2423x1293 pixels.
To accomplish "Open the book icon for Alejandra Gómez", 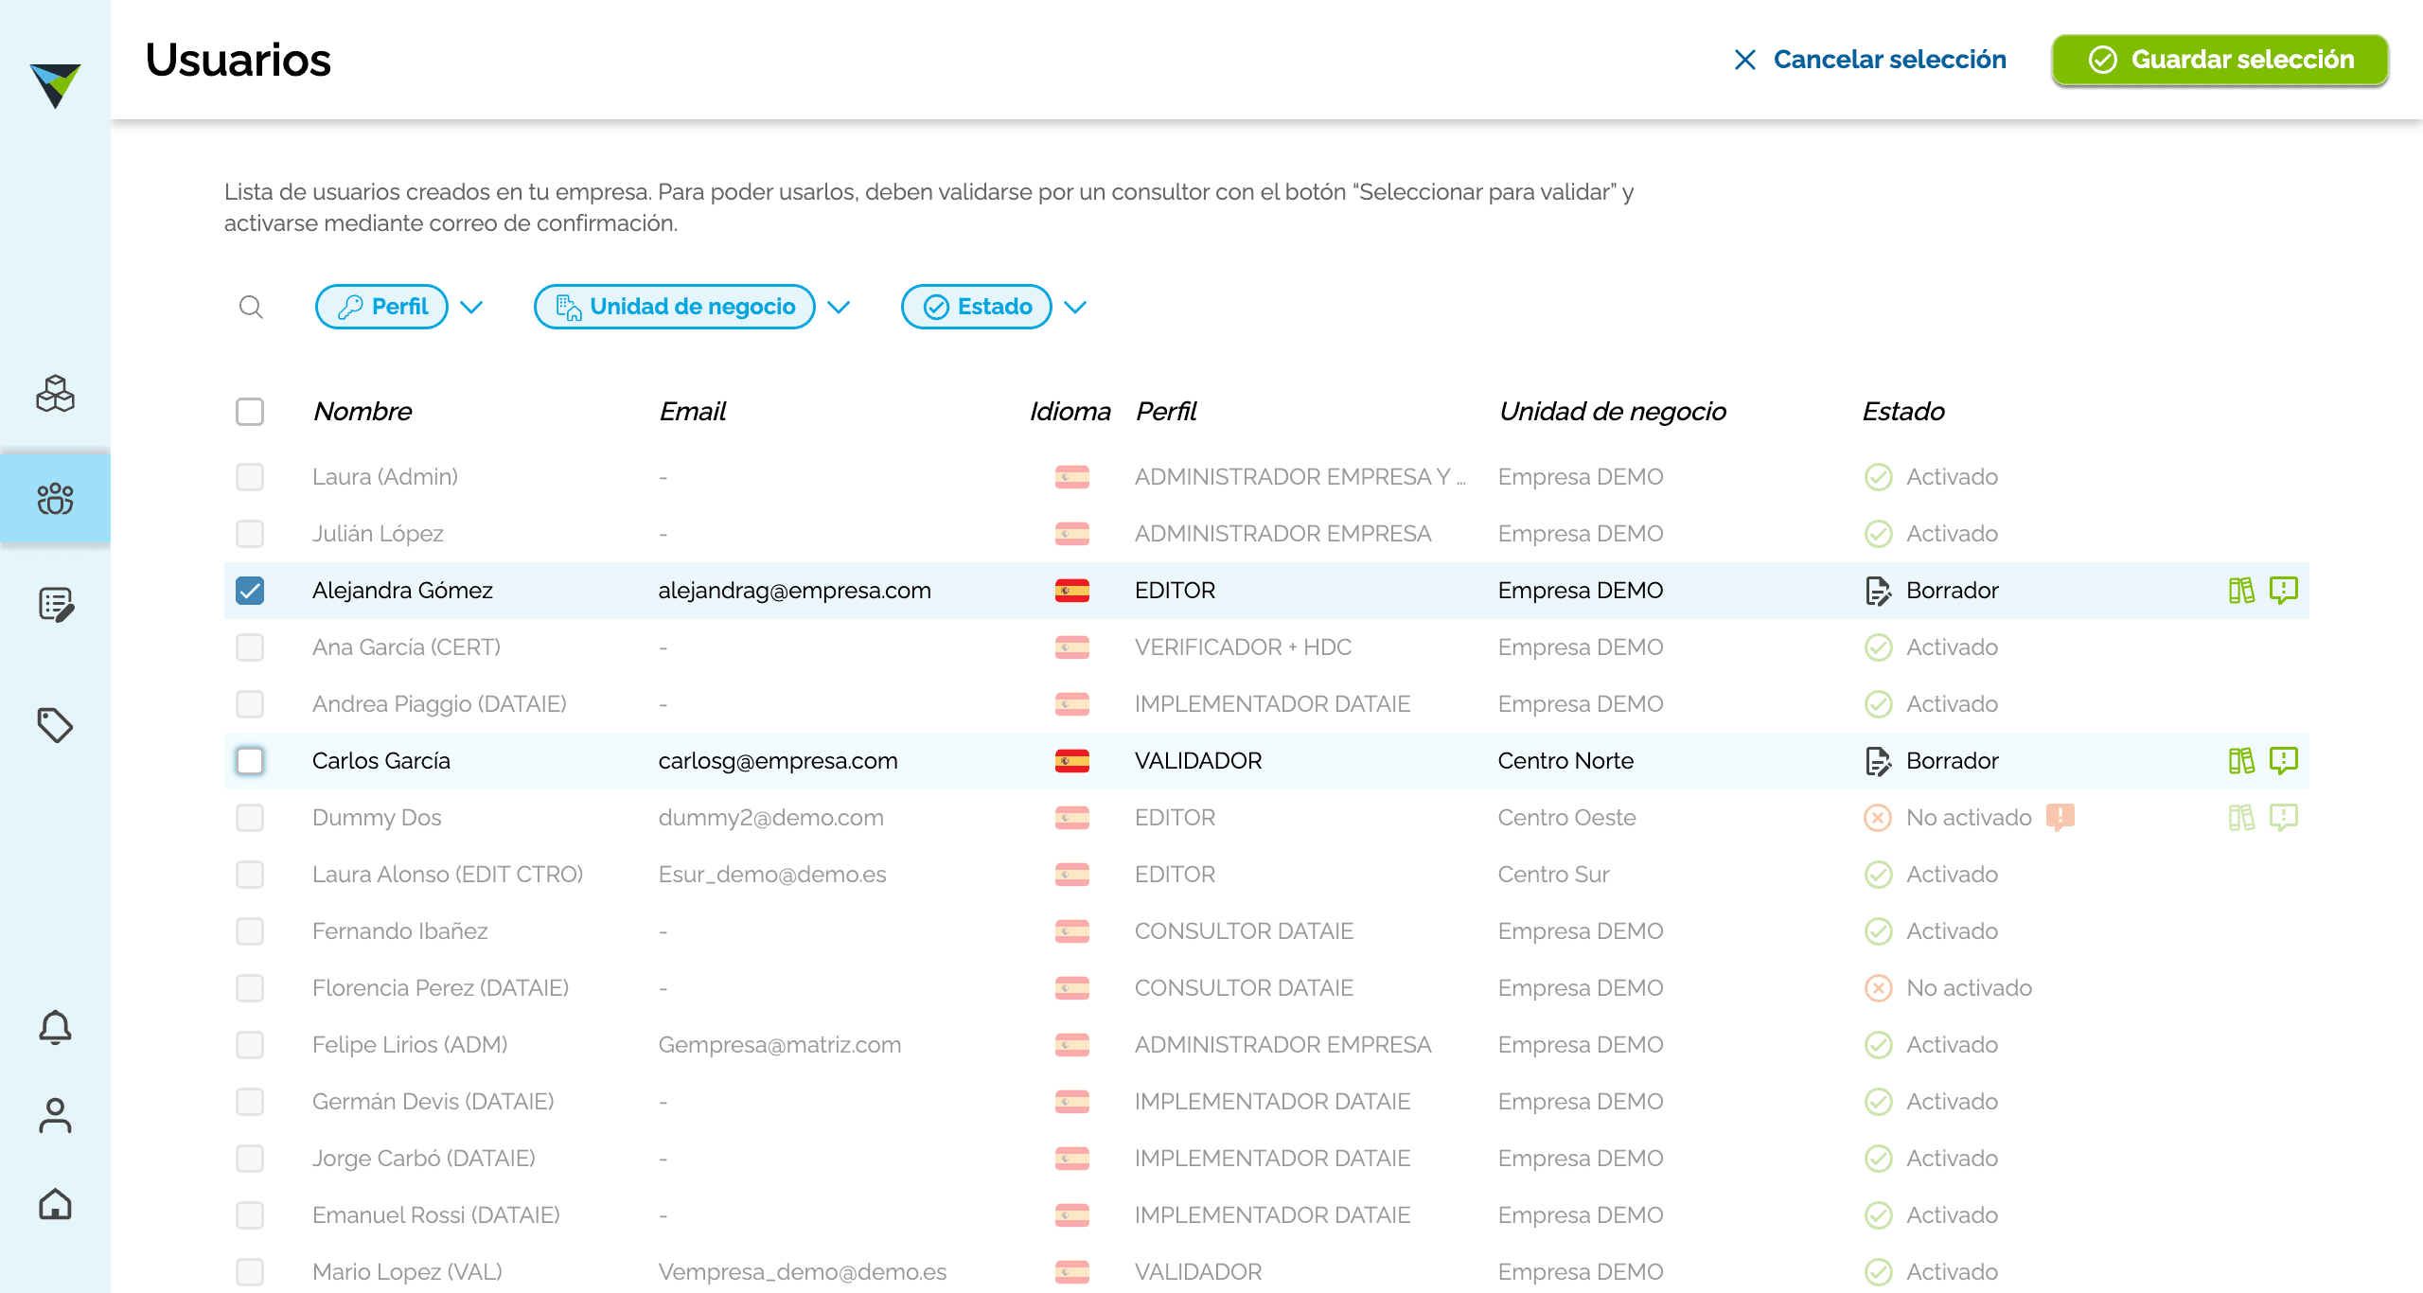I will pyautogui.click(x=2241, y=591).
